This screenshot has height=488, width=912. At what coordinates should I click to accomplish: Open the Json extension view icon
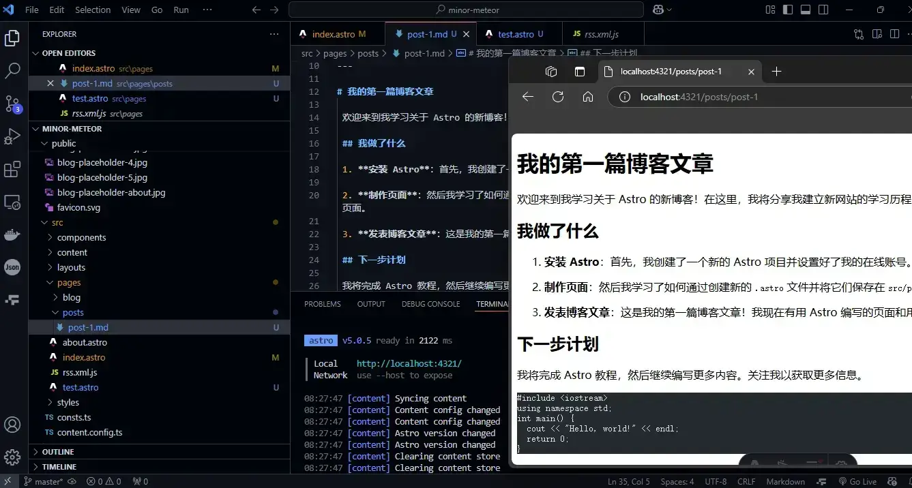click(12, 267)
